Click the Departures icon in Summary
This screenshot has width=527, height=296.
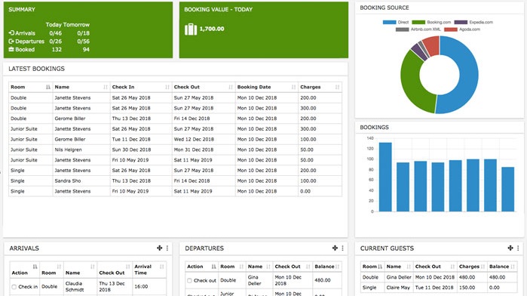coord(11,41)
